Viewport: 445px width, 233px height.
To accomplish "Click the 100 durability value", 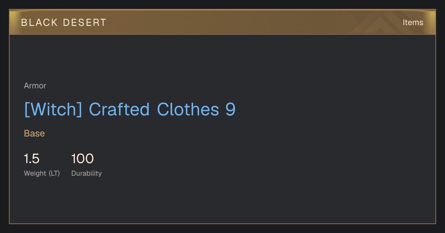I will 83,159.
